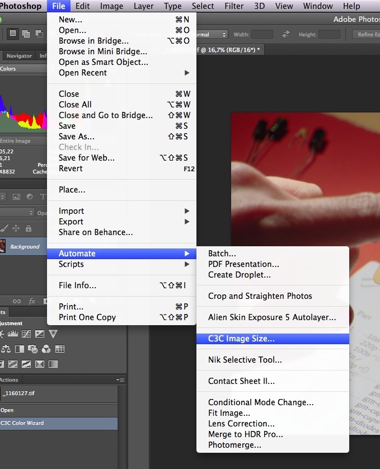Viewport: 380px width, 469px height.
Task: Select the Open history state
Action: pos(59,410)
